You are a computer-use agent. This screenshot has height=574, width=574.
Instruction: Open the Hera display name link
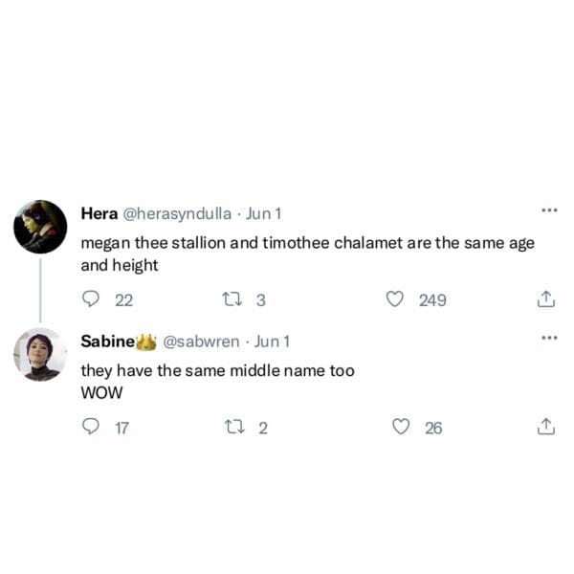point(99,212)
